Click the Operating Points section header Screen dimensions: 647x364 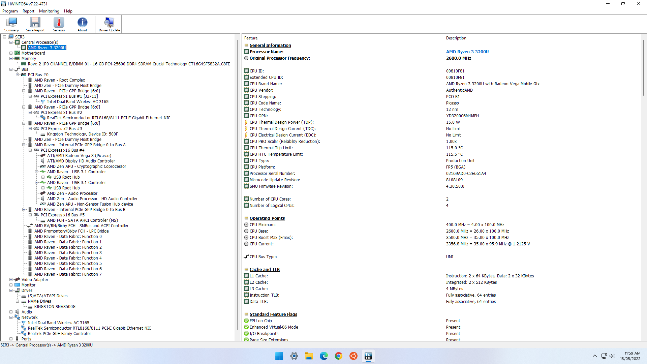pos(267,218)
